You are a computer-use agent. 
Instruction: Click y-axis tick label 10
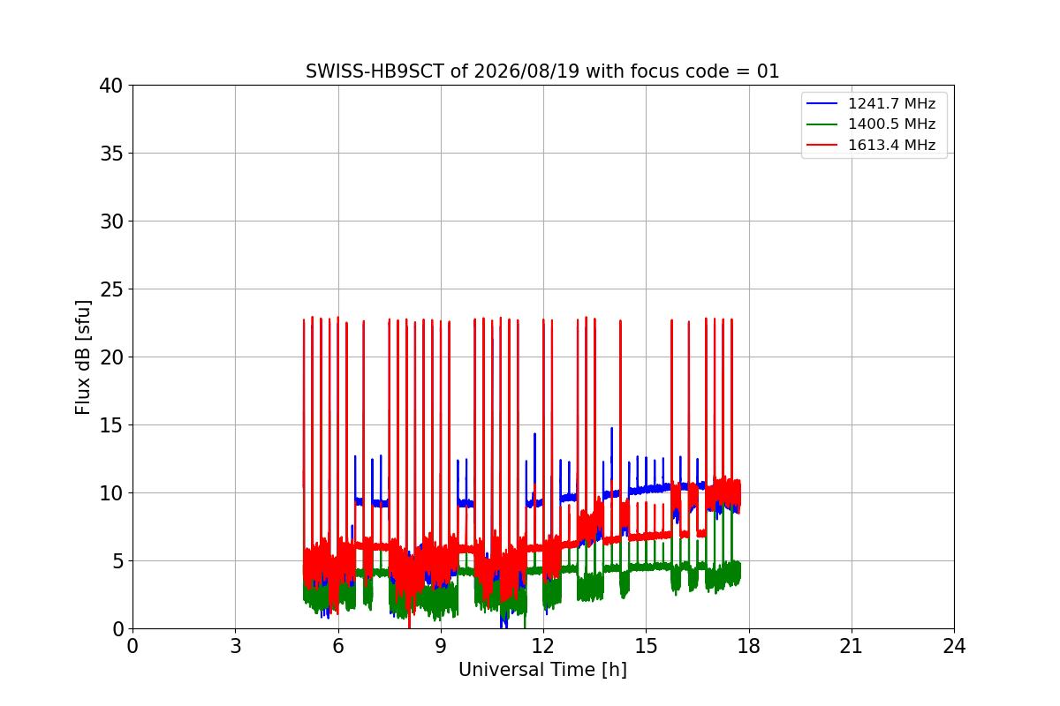[111, 493]
